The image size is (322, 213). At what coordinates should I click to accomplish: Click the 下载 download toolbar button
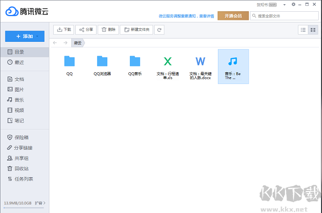pyautogui.click(x=64, y=29)
